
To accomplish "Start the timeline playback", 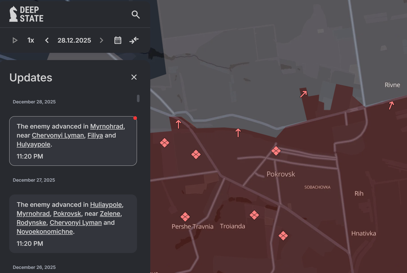I will (15, 40).
